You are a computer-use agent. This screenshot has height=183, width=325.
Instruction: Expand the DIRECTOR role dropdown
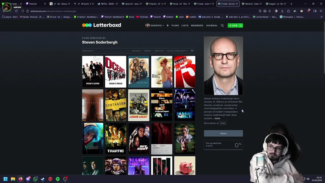[x=88, y=51]
